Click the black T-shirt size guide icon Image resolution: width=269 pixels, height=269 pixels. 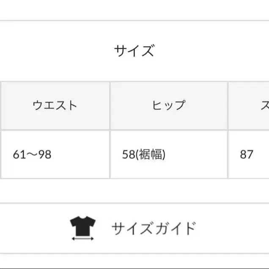(83, 223)
